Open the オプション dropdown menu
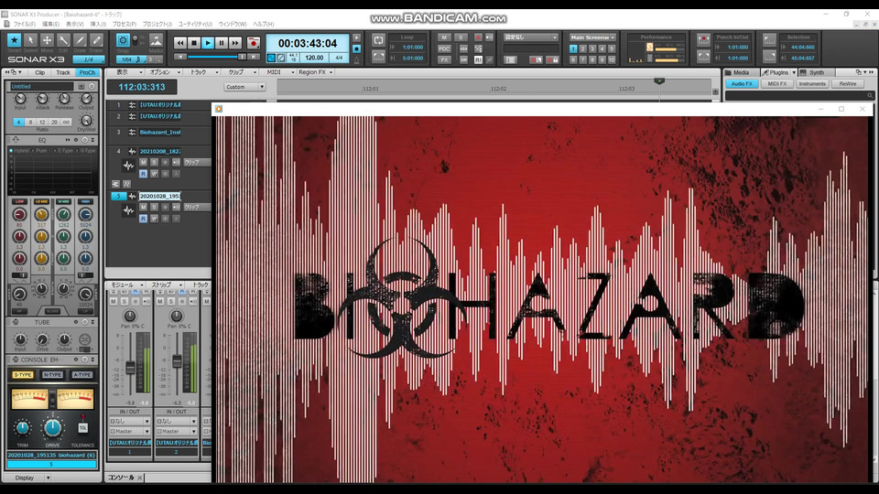879x494 pixels. (x=164, y=72)
